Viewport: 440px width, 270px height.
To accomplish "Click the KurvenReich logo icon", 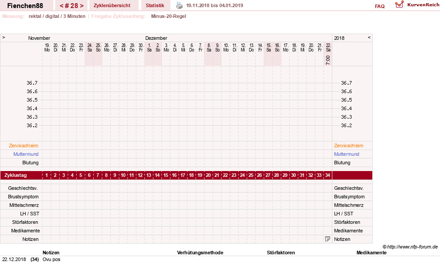I will (399, 4).
